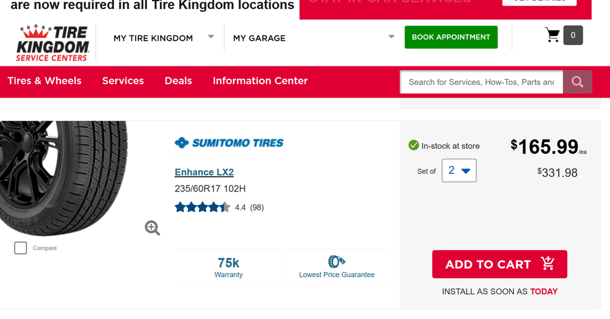Open the Enhance LX2 product link

(x=204, y=172)
